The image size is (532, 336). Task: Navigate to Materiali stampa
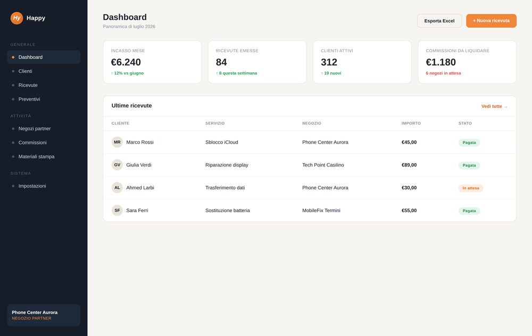[x=44, y=157]
